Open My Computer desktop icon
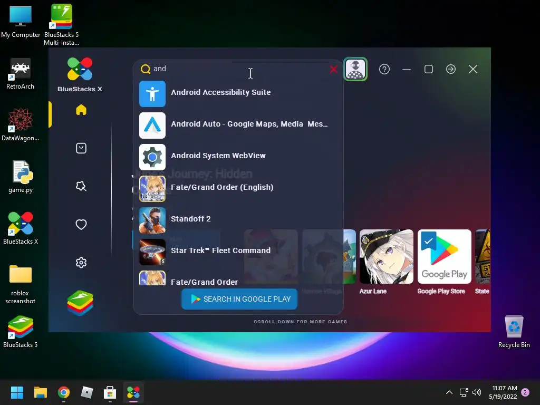 coord(21,22)
